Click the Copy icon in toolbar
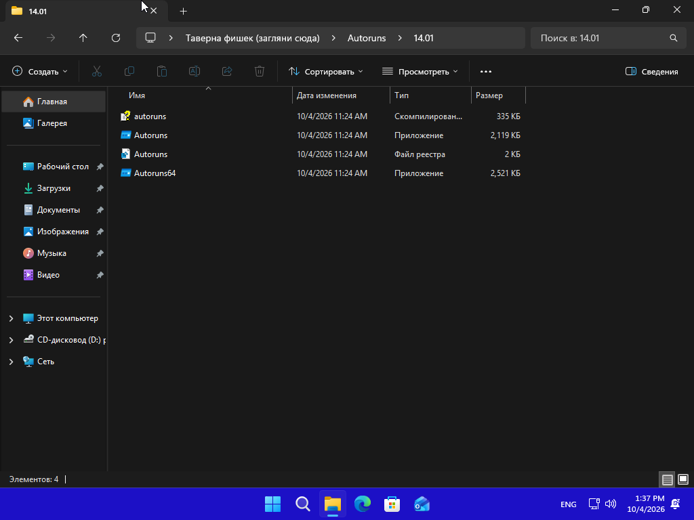Screen dimensions: 694x520 (129, 71)
